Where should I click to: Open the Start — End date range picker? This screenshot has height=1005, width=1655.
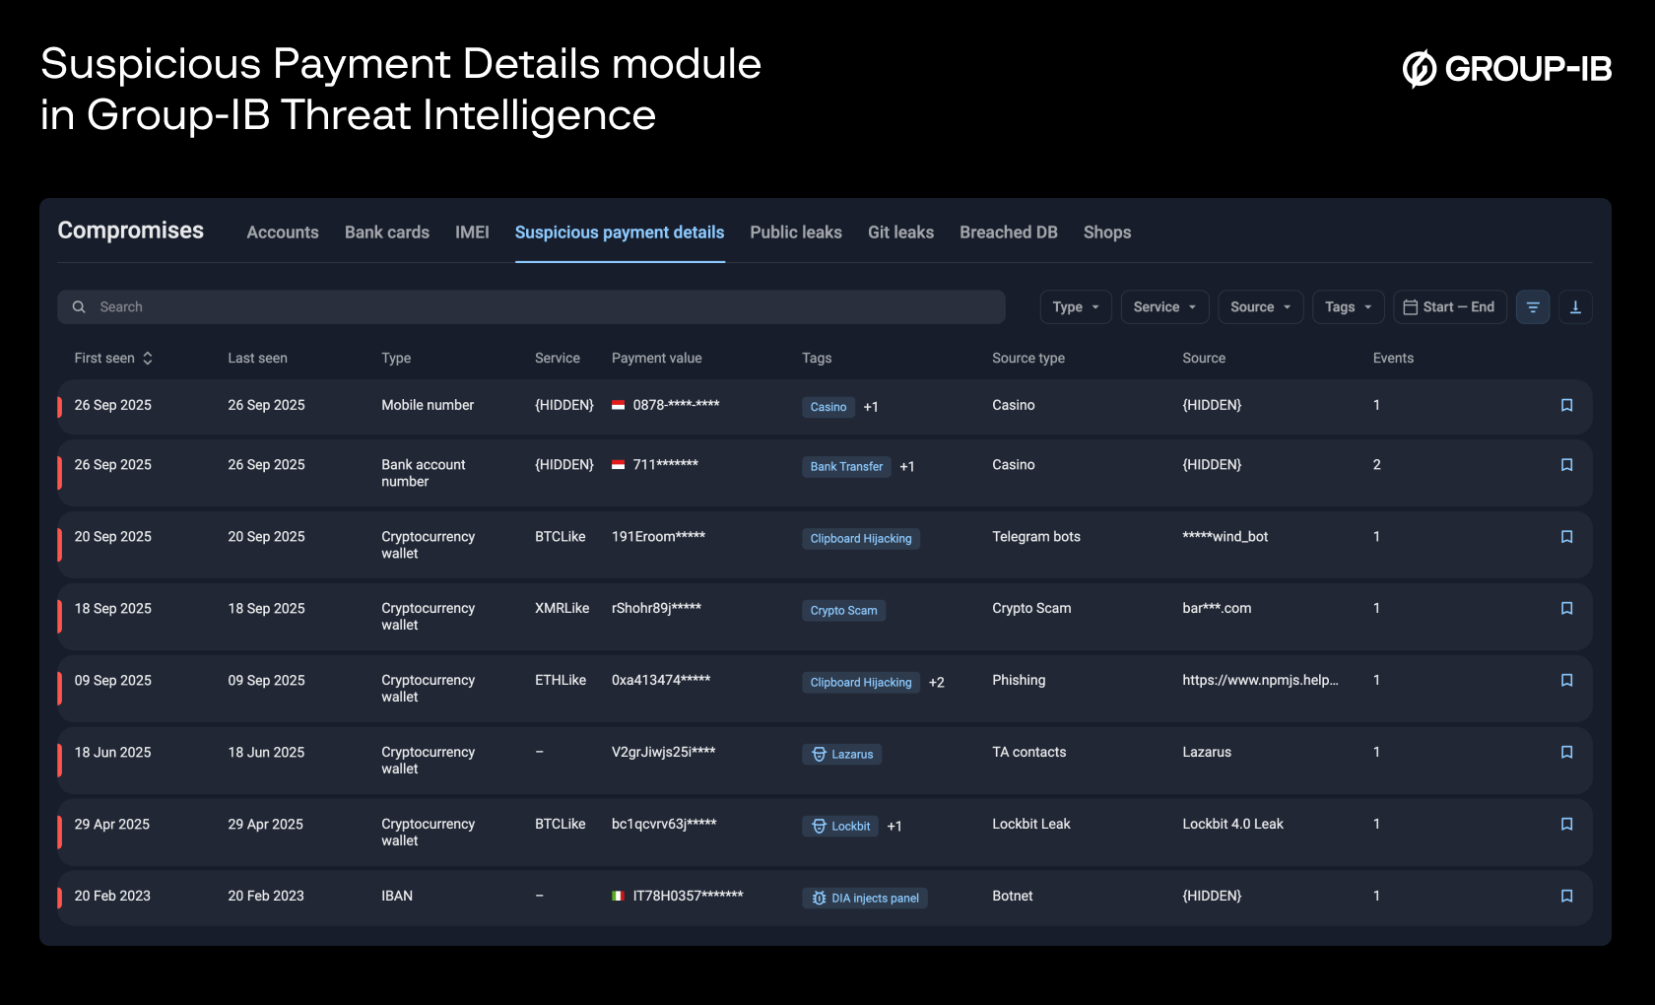pos(1449,306)
